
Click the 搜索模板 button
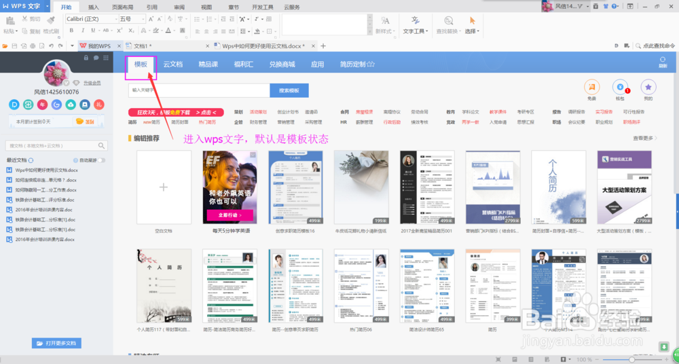point(289,90)
